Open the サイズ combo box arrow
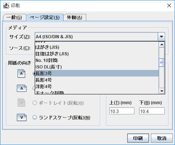Image resolution: width=175 pixels, height=145 pixels. (161, 36)
